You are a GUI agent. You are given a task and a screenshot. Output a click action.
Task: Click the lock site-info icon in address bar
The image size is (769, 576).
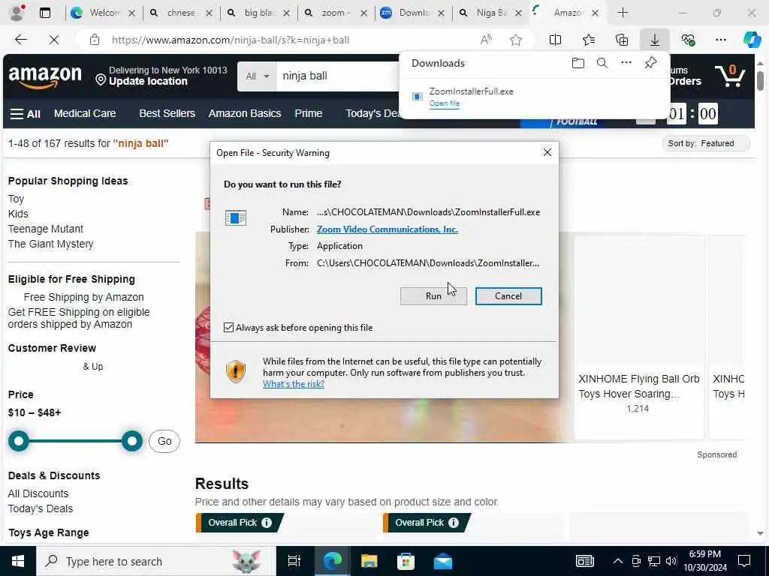coord(95,40)
